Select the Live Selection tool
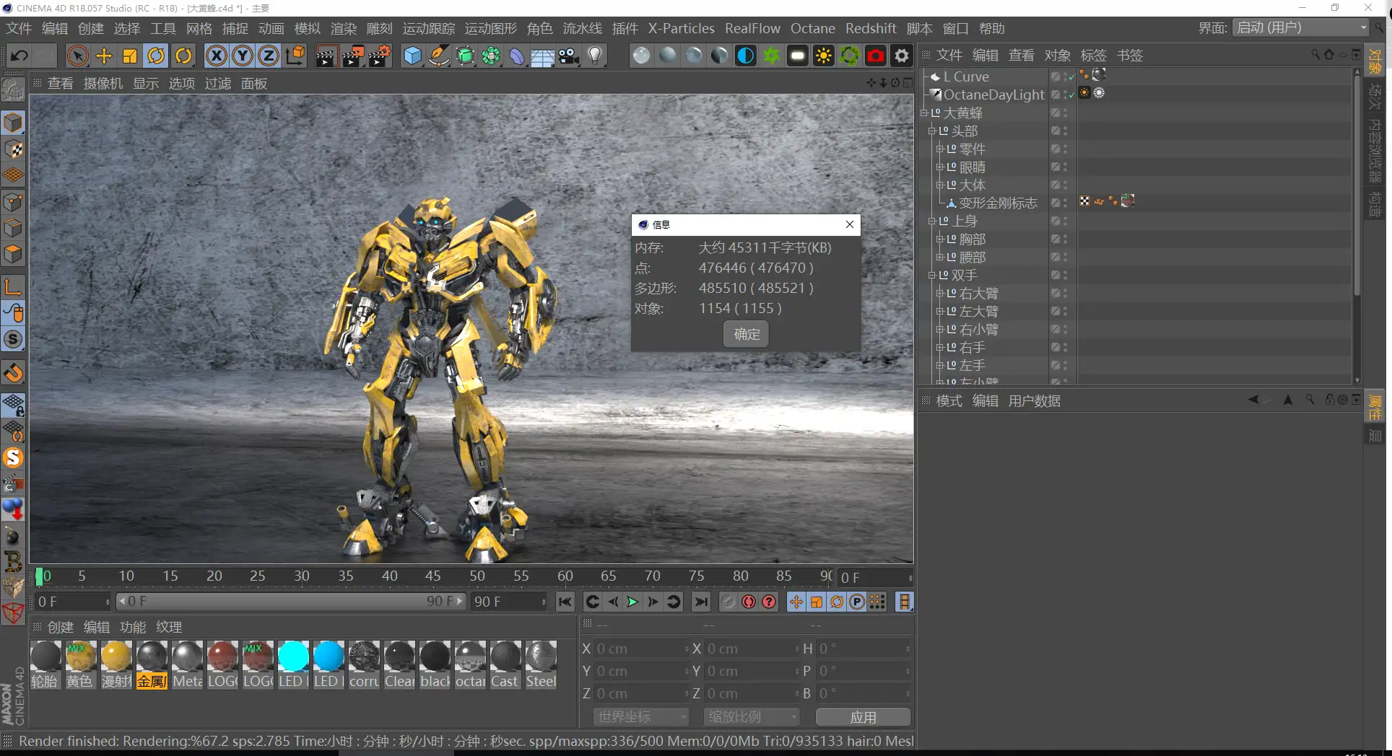 tap(77, 56)
